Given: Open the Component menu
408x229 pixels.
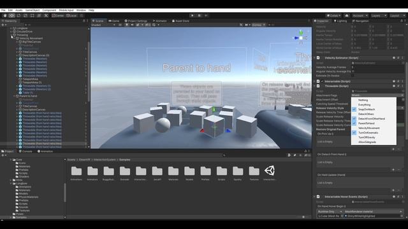Looking at the screenshot, I should (49, 10).
